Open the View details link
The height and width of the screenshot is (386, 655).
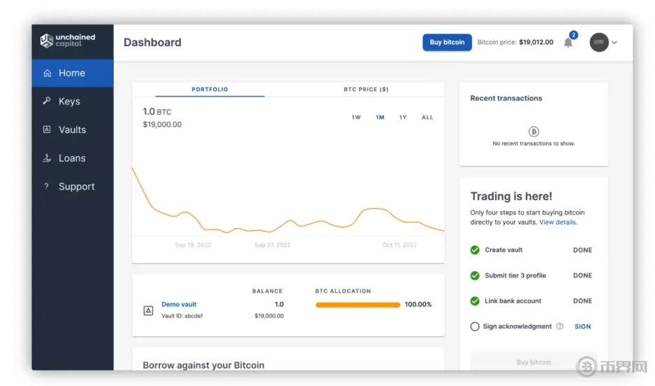(x=558, y=222)
